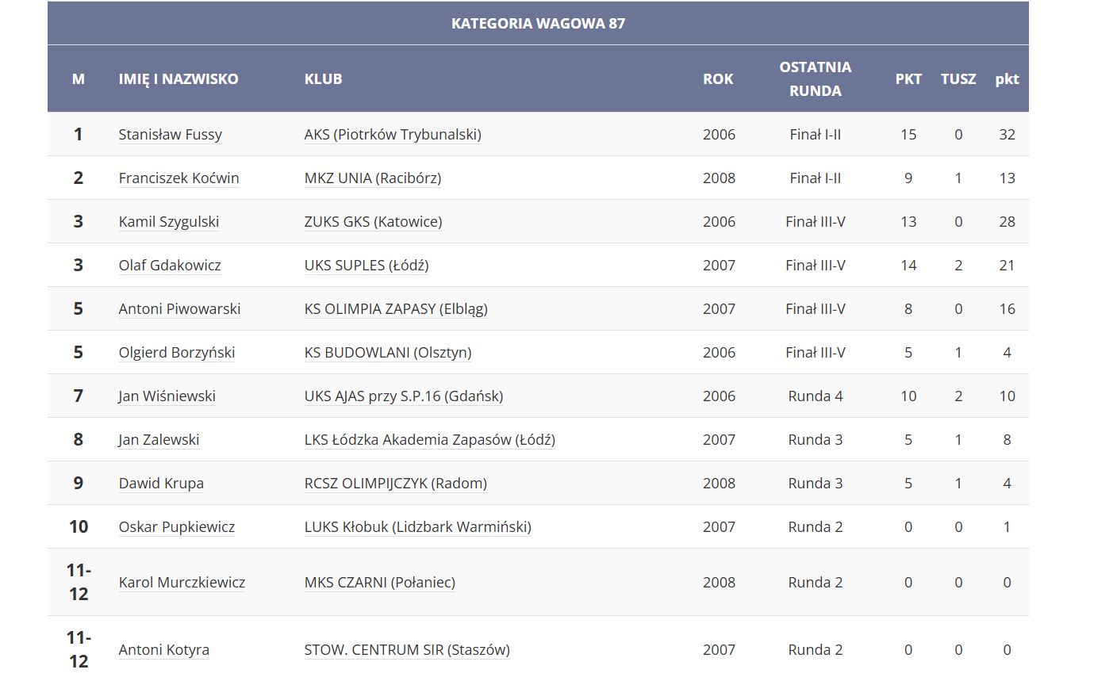1094x681 pixels.
Task: Click the IMIĘ I NAZWISKO column header
Action: 178,79
